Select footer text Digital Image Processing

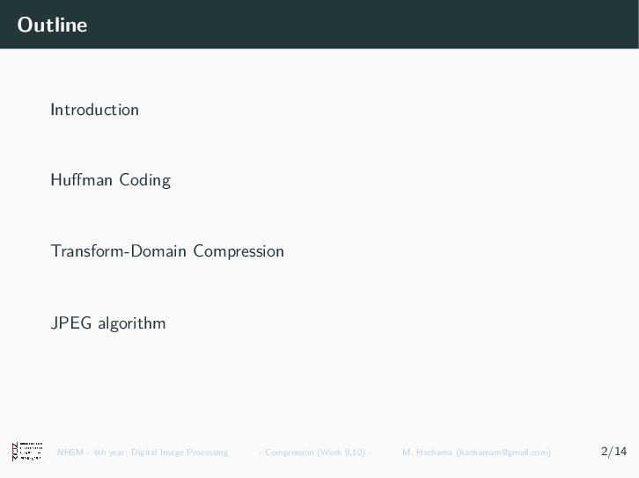click(180, 453)
